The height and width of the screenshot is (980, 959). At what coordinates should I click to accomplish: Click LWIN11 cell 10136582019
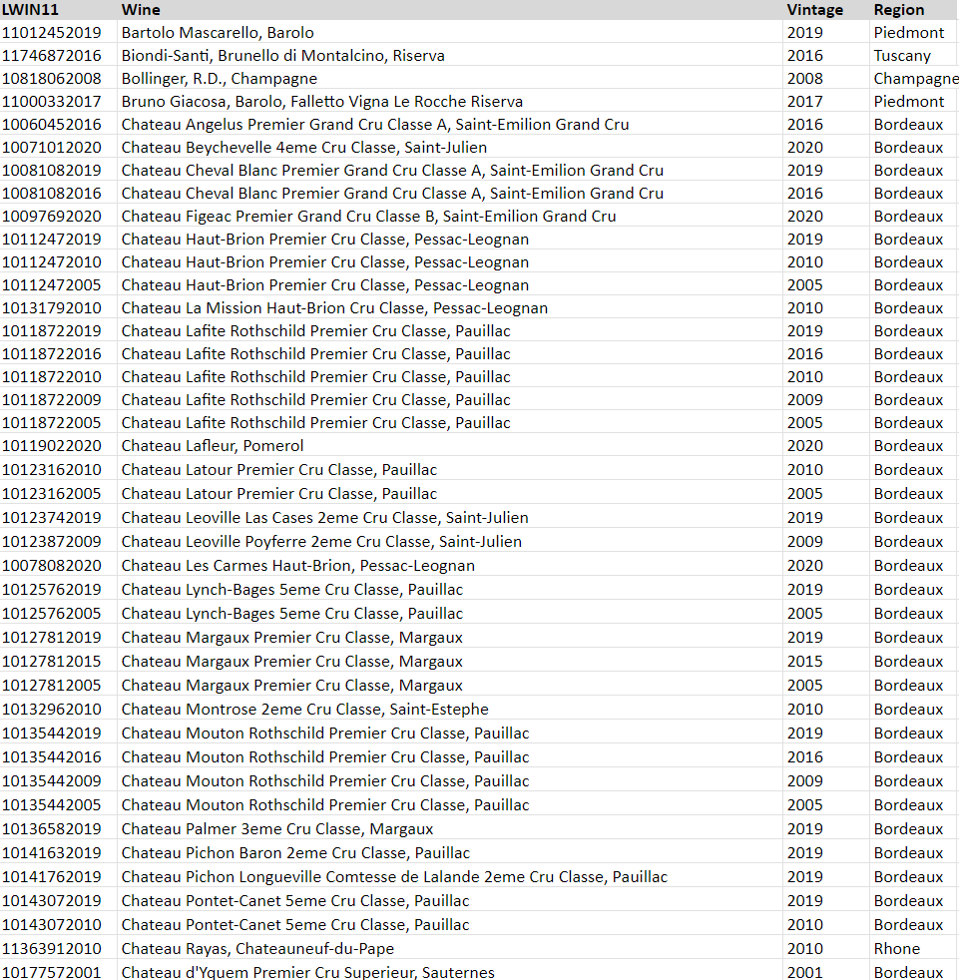pos(52,829)
